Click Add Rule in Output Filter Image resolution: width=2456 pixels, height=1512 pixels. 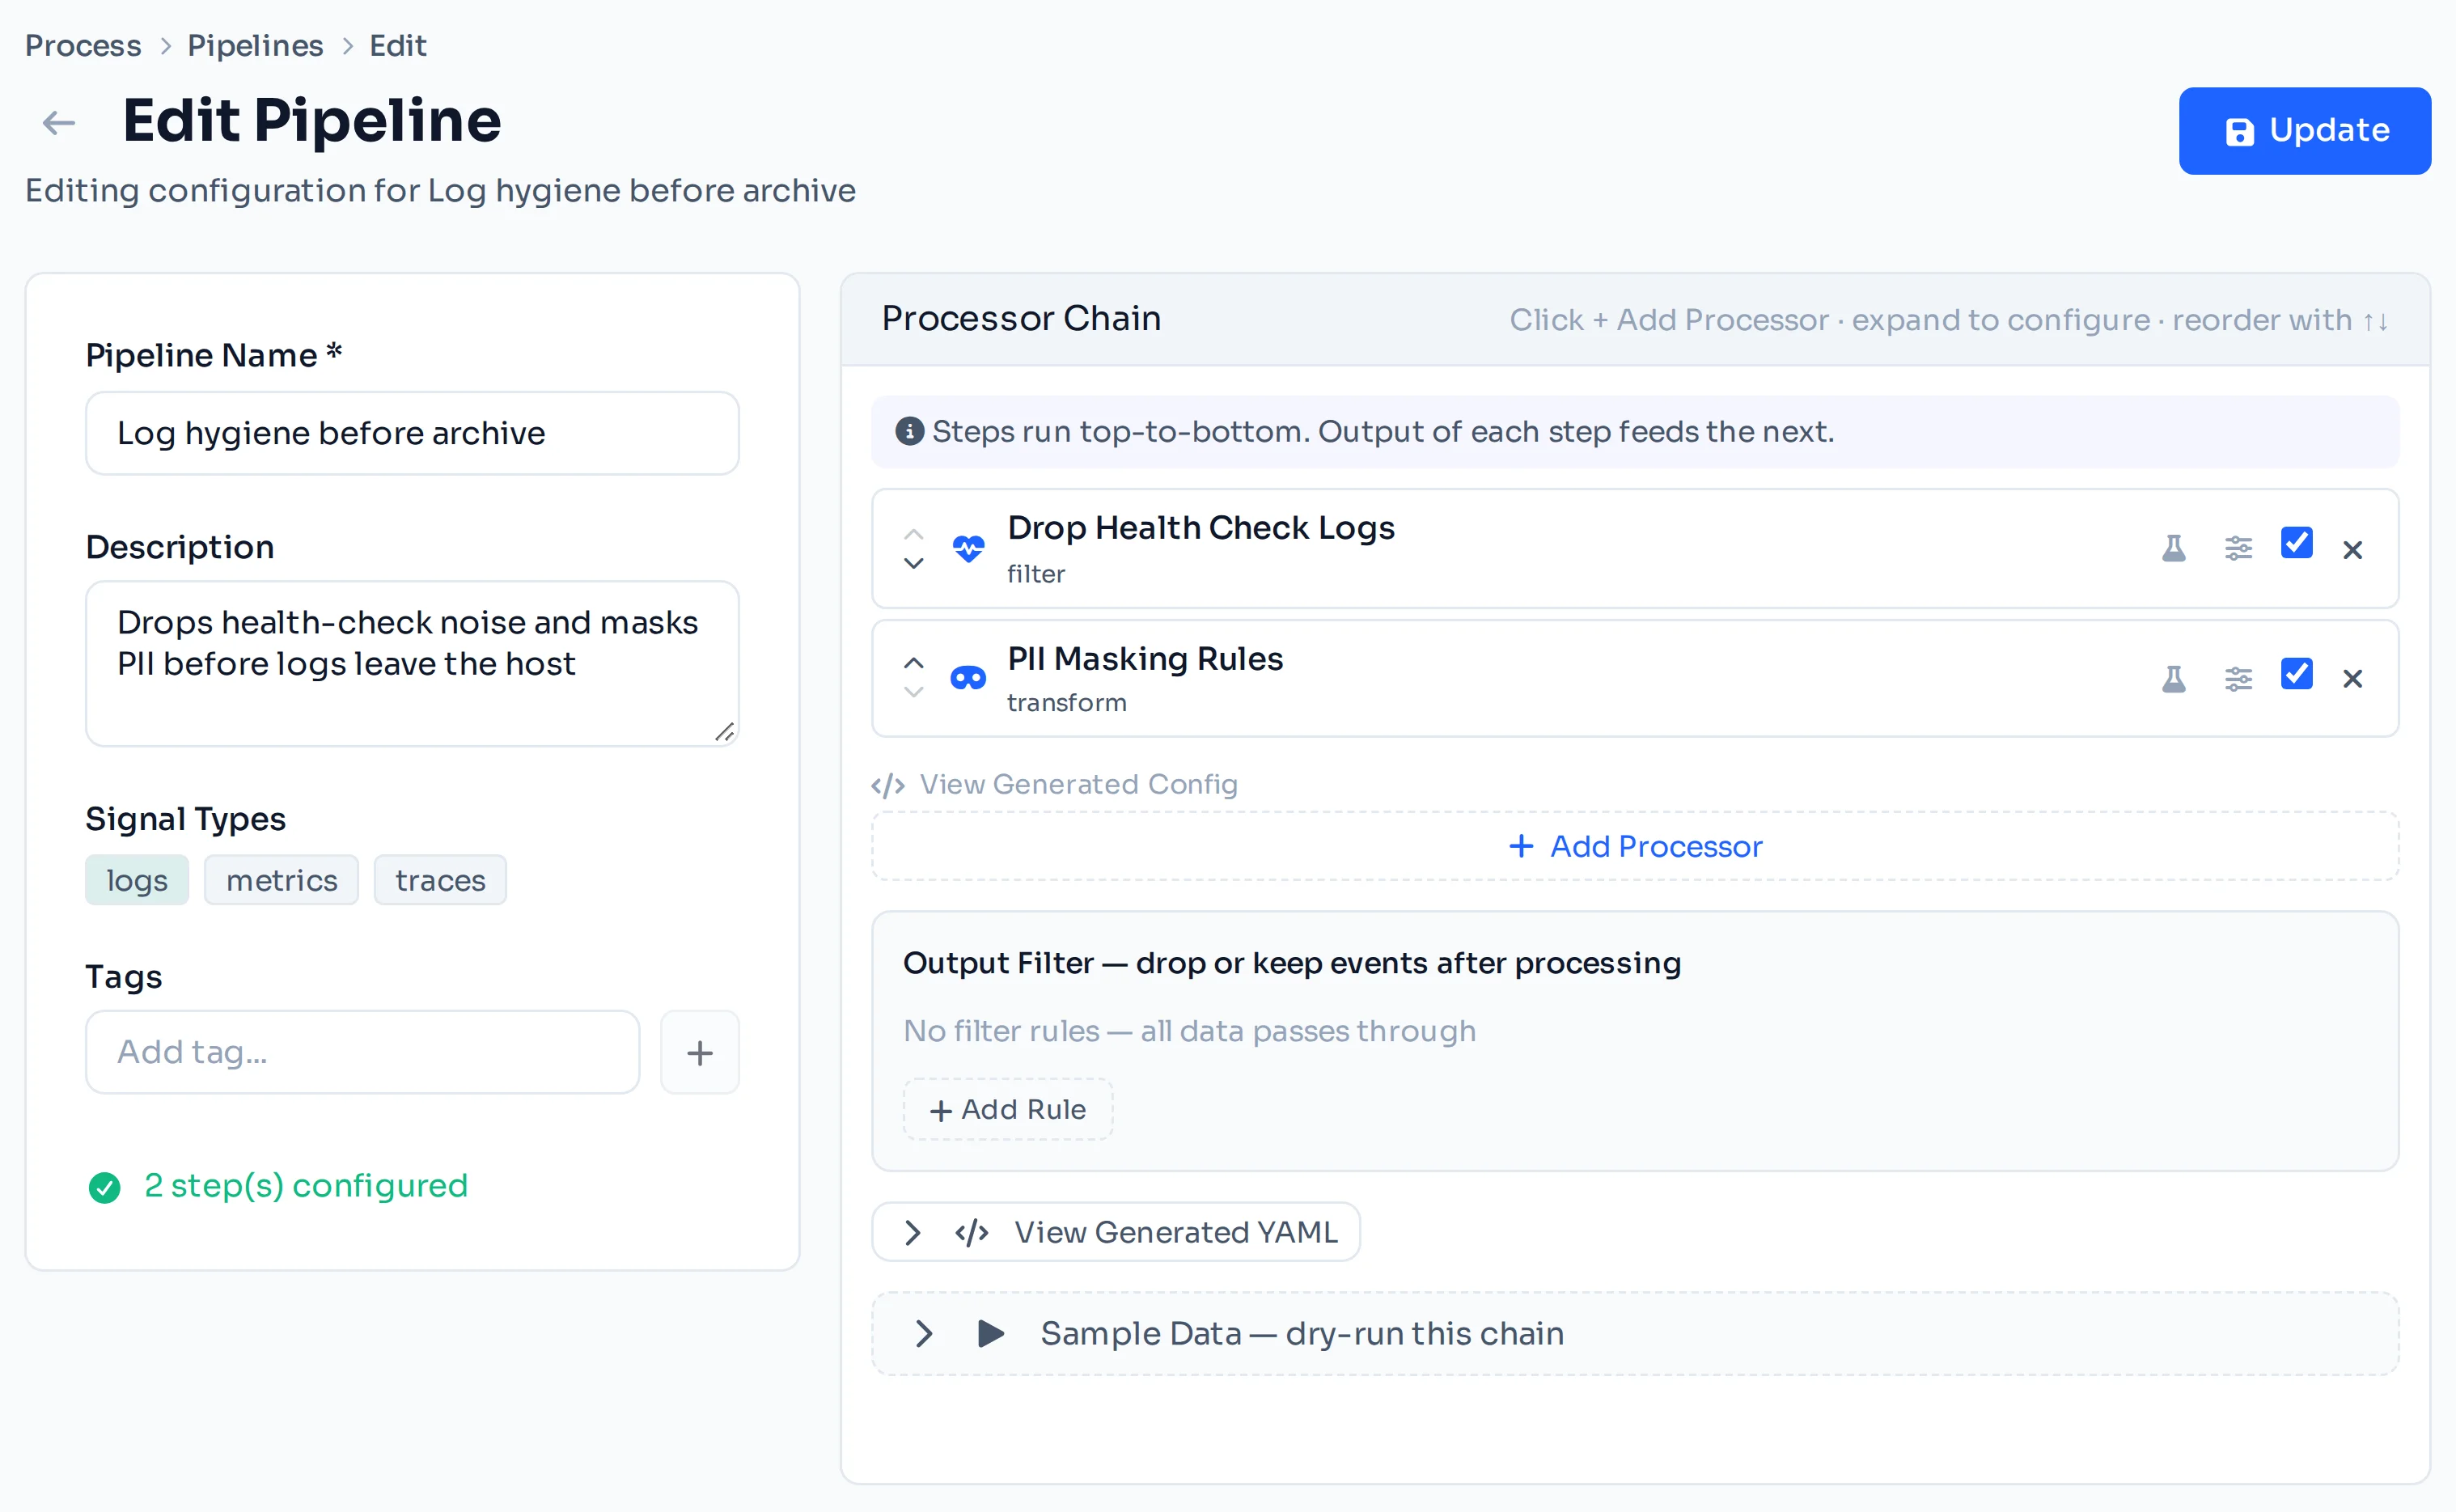coord(1007,1110)
